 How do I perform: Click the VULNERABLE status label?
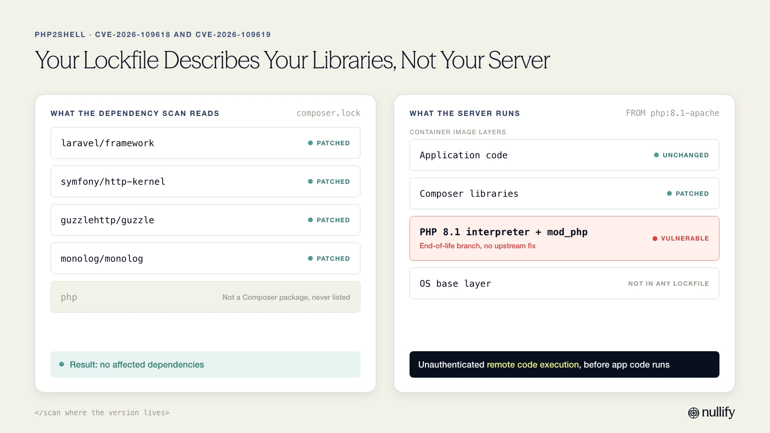[x=685, y=239]
